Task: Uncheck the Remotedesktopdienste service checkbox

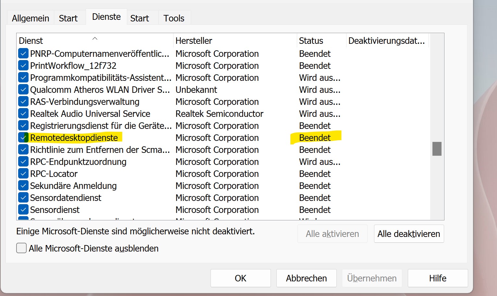Action: click(x=23, y=138)
